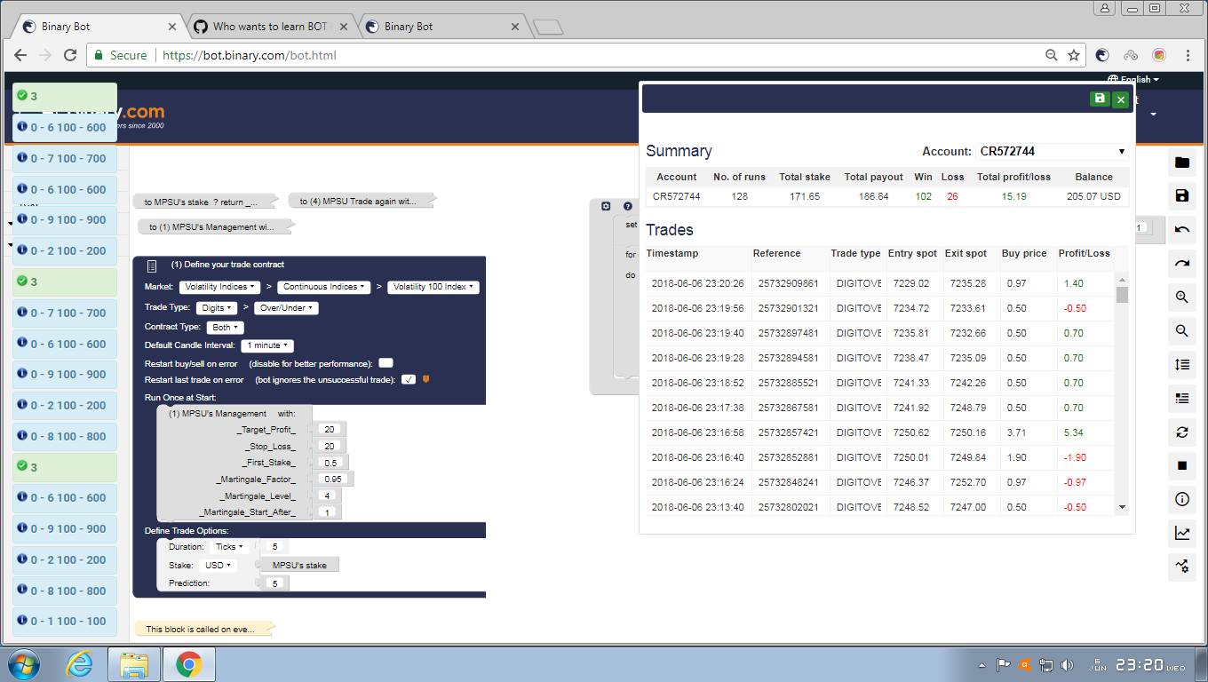Click the _Stop_Loss_ value field
Image resolution: width=1208 pixels, height=682 pixels.
click(x=330, y=447)
